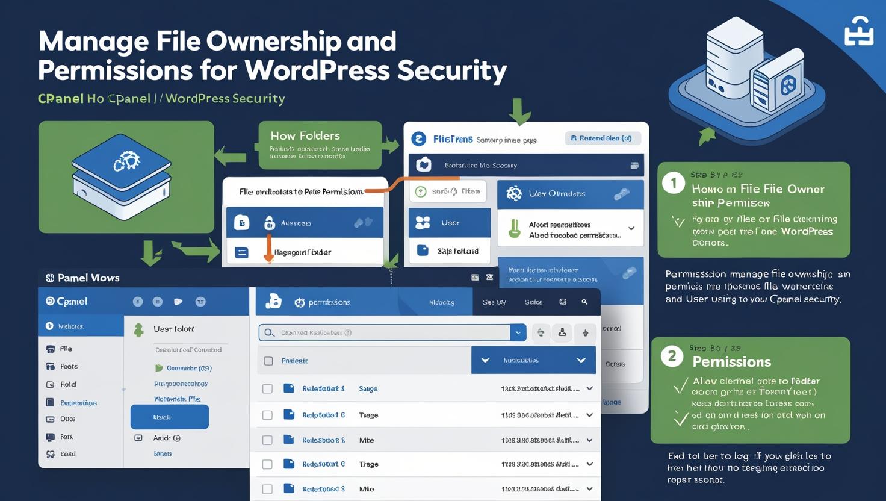Click the green tile with the gear box illustration
Image resolution: width=886 pixels, height=501 pixels.
126,177
